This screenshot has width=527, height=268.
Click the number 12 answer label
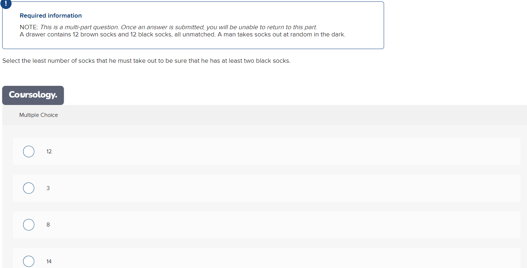pyautogui.click(x=49, y=151)
